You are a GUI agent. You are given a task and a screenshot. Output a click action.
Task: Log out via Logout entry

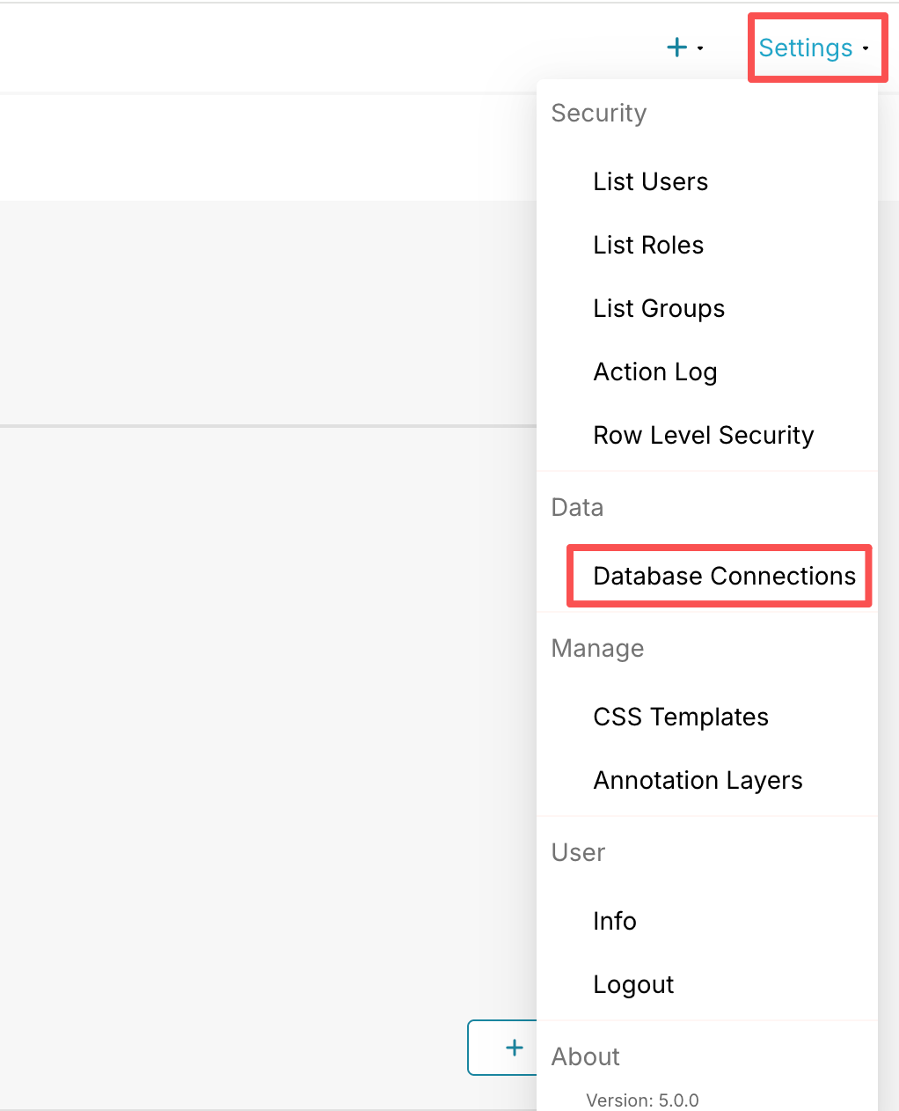(633, 984)
